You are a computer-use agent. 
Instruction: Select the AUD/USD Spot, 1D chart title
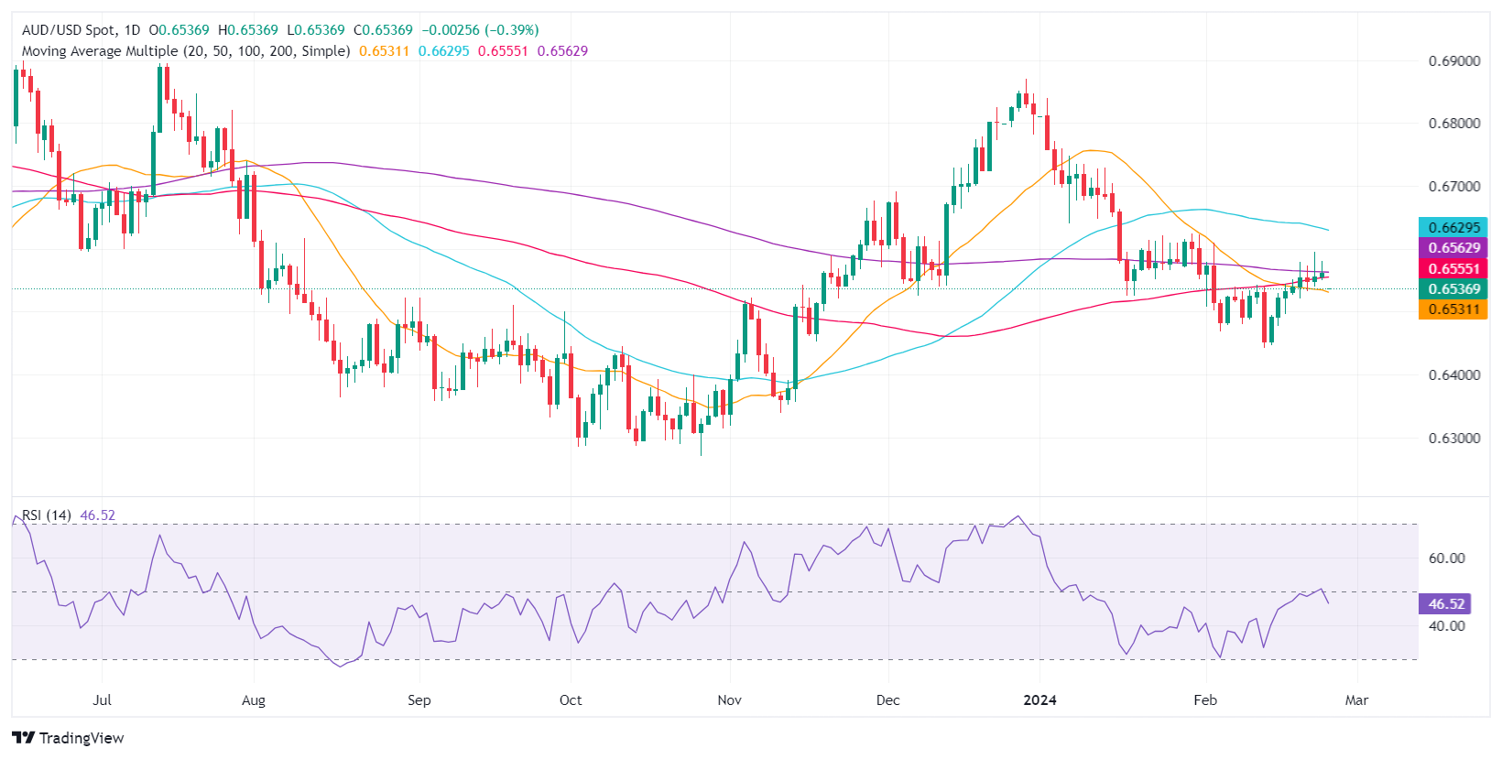(81, 30)
